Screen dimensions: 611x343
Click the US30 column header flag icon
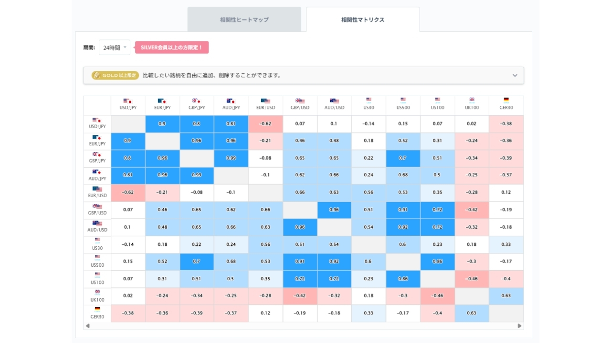(369, 101)
